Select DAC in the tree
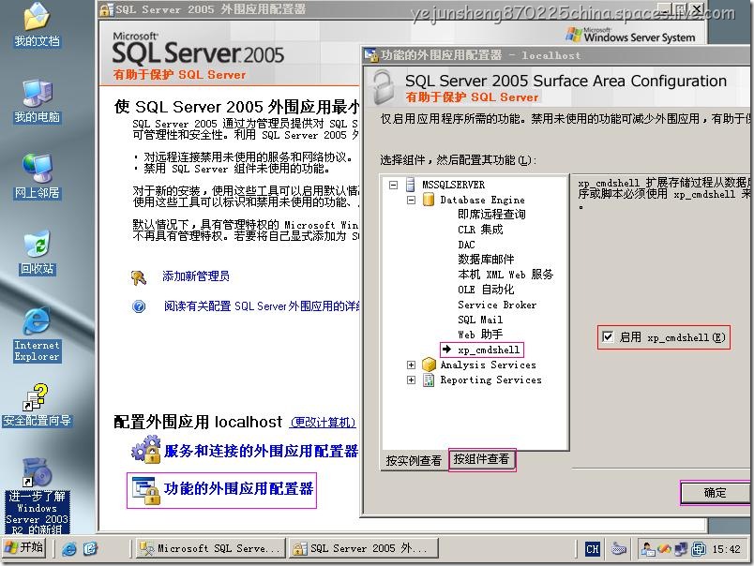754x566 pixels. 466,245
